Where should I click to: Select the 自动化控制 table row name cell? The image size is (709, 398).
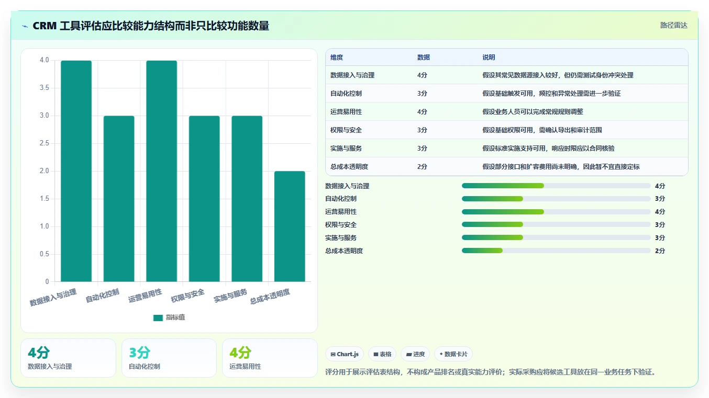pyautogui.click(x=346, y=94)
